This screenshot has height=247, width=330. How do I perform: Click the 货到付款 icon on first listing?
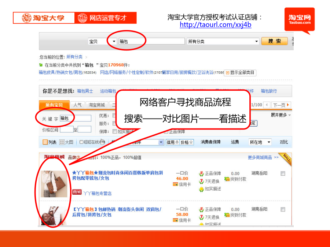pos(227,179)
